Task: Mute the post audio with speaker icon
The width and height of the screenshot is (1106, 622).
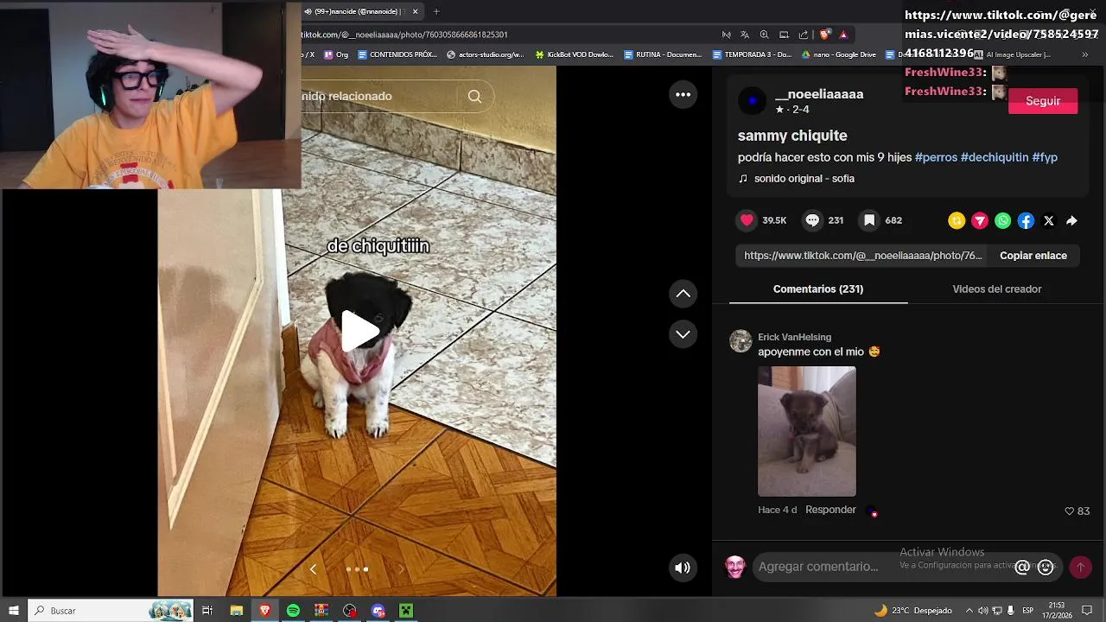Action: (683, 568)
